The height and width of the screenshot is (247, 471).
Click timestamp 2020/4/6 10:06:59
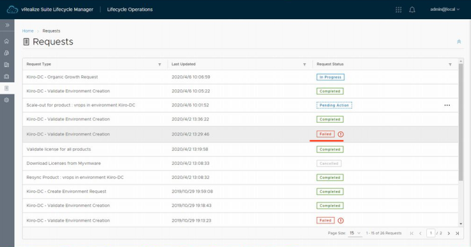(x=191, y=77)
